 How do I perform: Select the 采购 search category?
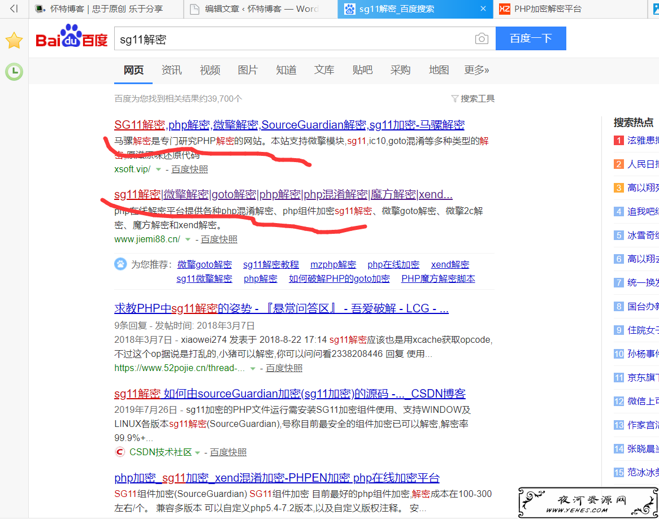[400, 70]
